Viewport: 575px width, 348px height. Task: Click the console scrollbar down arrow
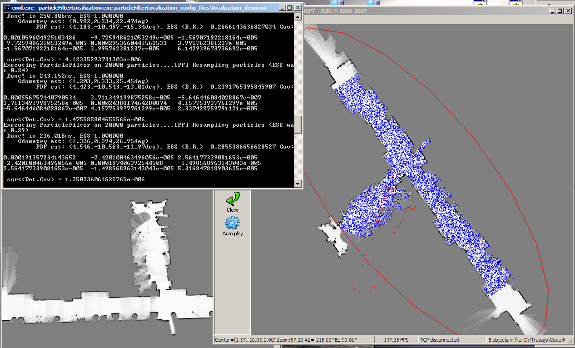(297, 184)
